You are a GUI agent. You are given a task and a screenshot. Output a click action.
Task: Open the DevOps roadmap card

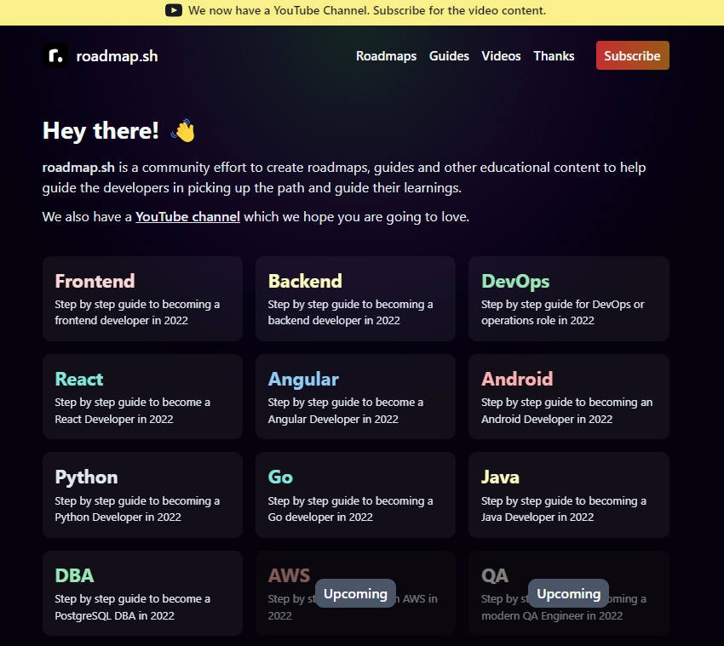click(569, 299)
